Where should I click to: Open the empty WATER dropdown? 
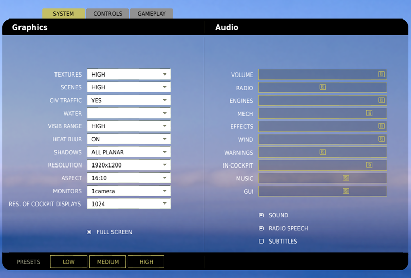pos(128,113)
